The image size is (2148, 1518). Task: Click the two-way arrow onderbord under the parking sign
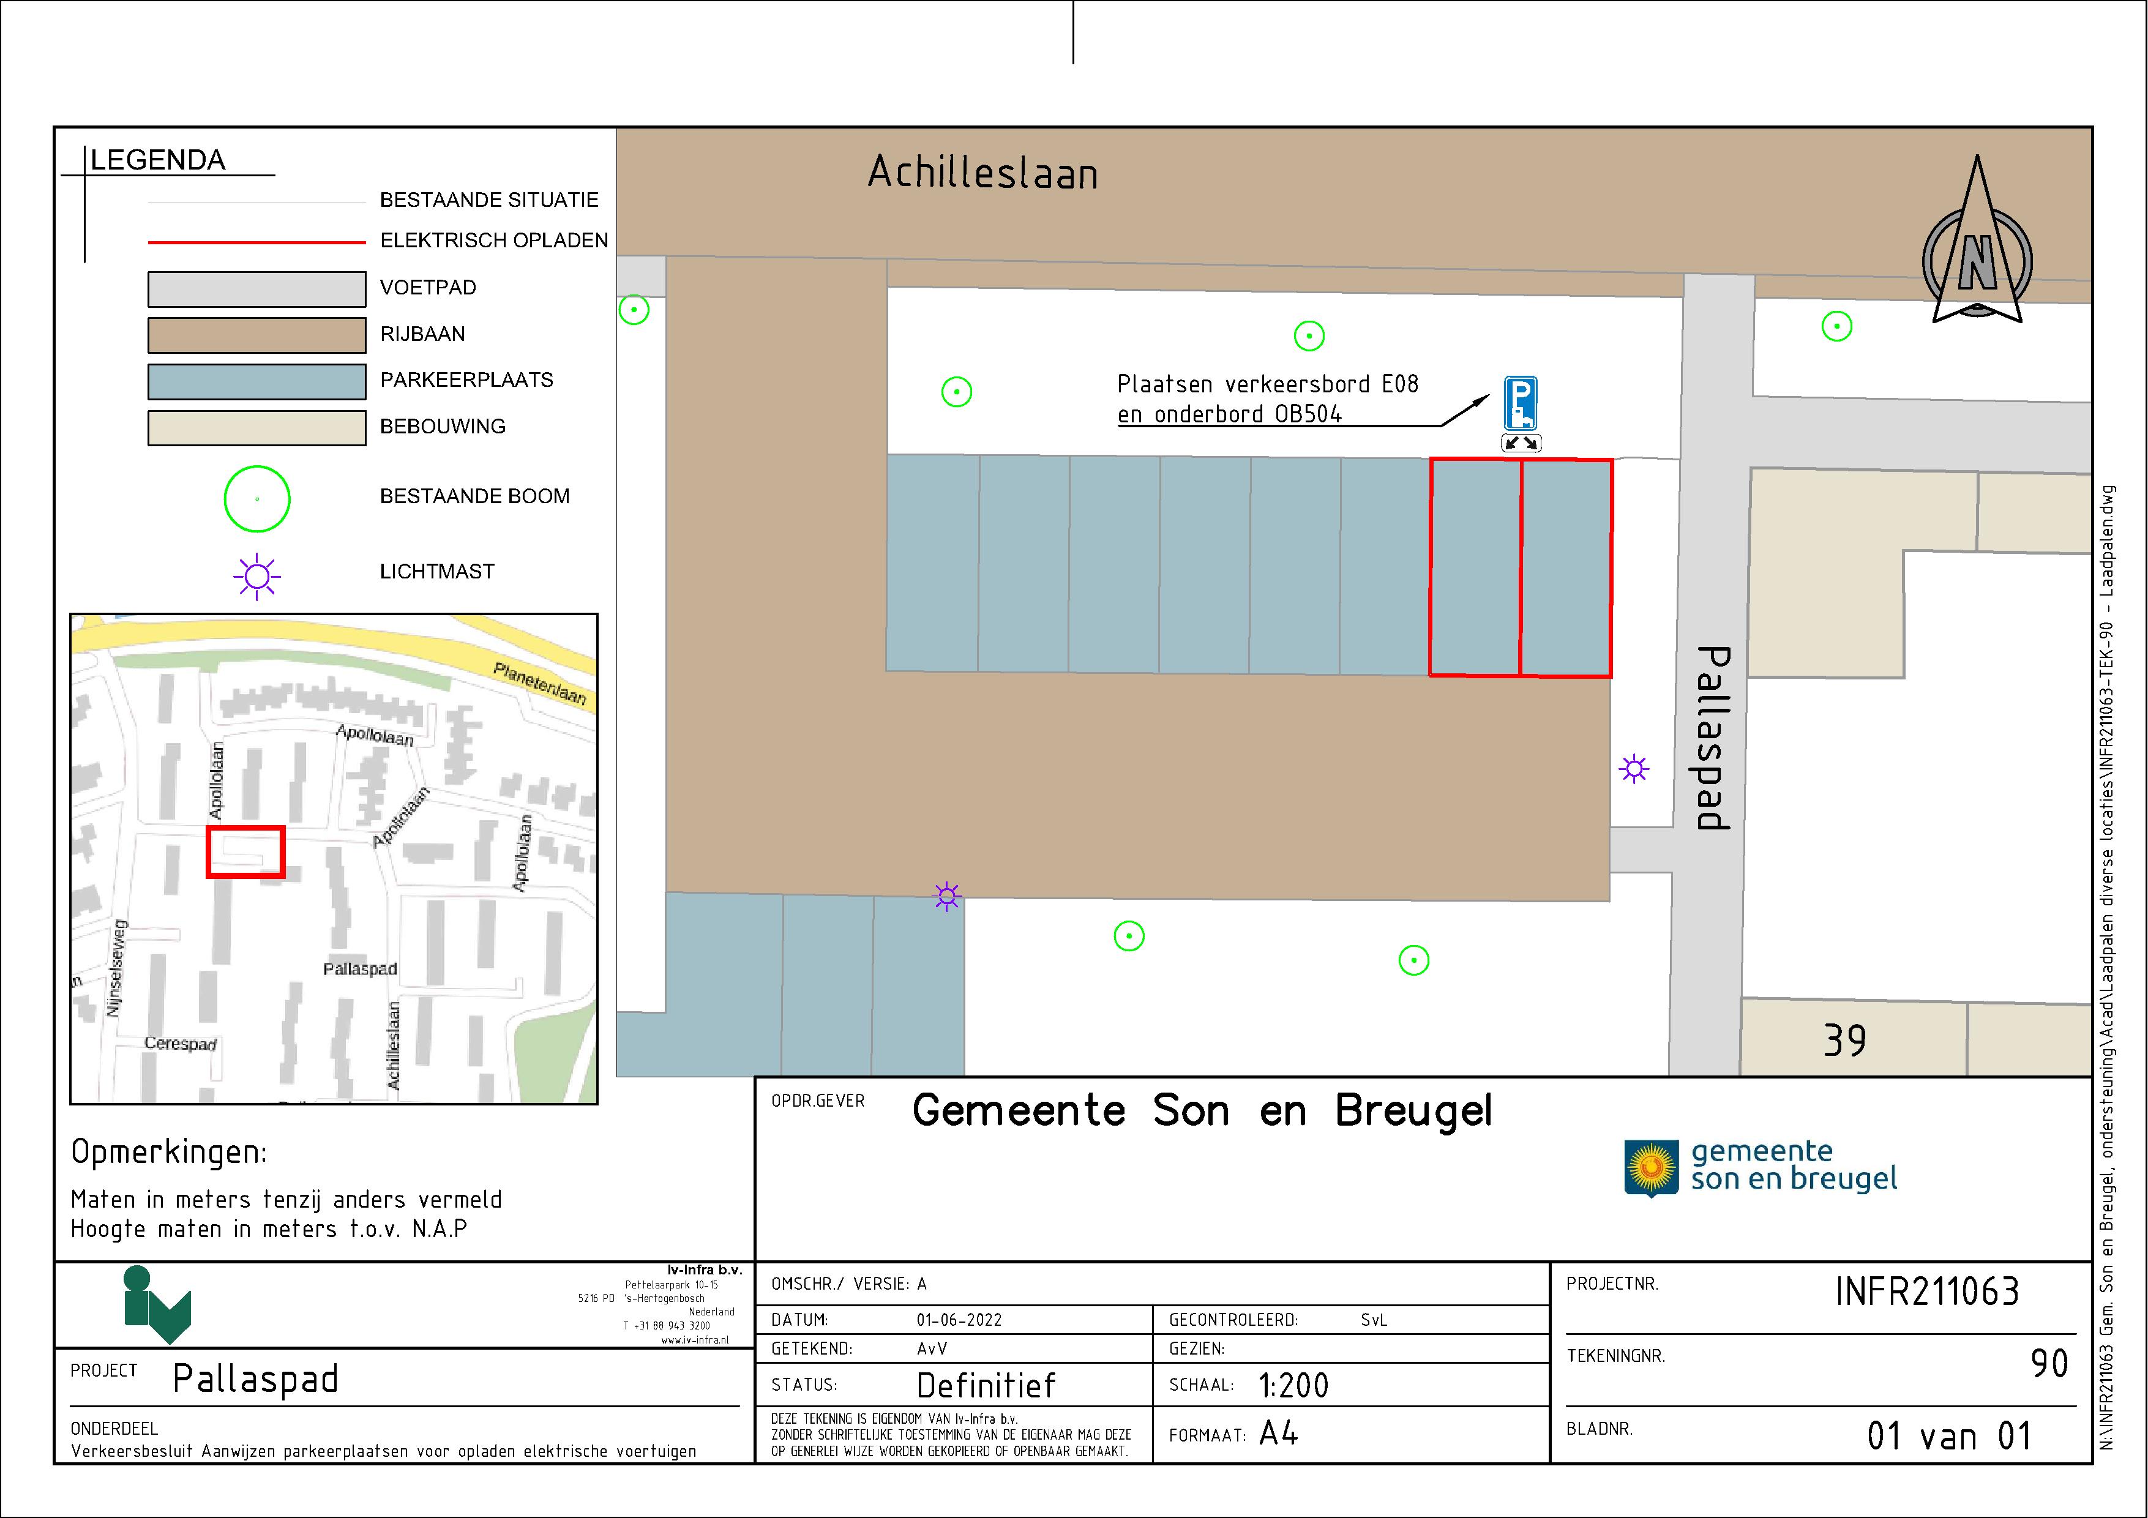click(1521, 443)
